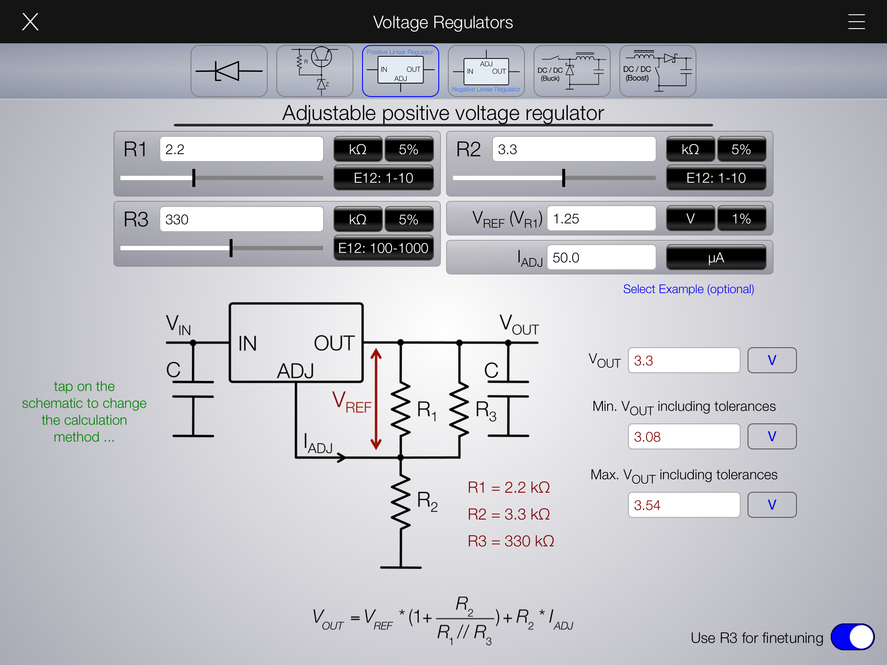887x665 pixels.
Task: Open the Negative Linear Regulator icon
Action: [x=486, y=71]
